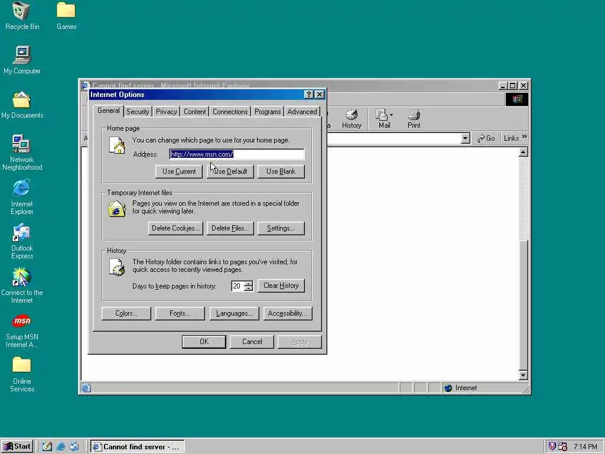Image resolution: width=605 pixels, height=454 pixels.
Task: Open the Start menu
Action: tap(17, 447)
